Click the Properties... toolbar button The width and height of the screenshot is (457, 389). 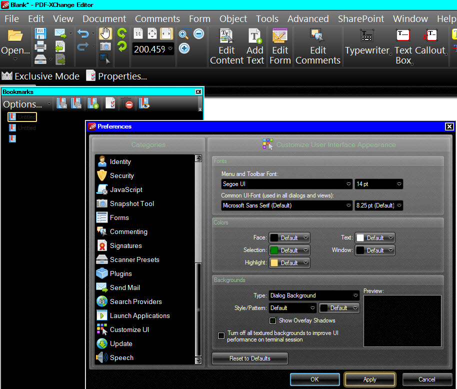click(x=117, y=76)
